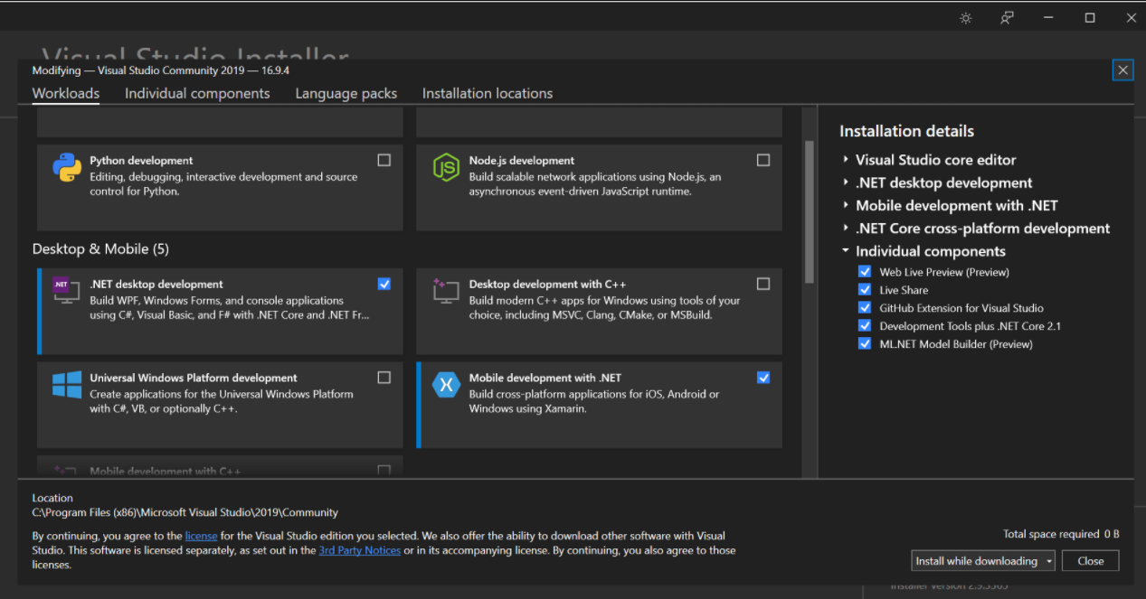The width and height of the screenshot is (1146, 599).
Task: Switch to the Workloads tab
Action: [66, 93]
